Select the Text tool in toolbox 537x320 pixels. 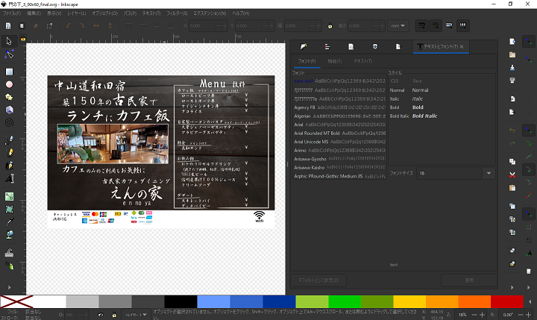click(9, 178)
